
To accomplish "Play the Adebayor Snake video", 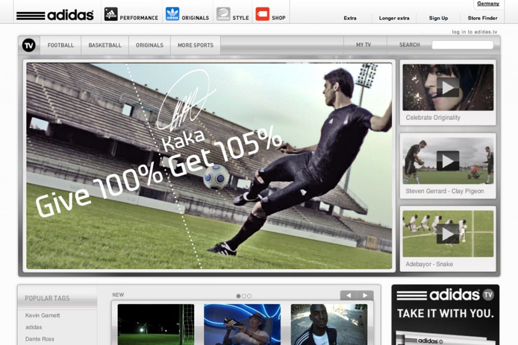I will pos(448,234).
